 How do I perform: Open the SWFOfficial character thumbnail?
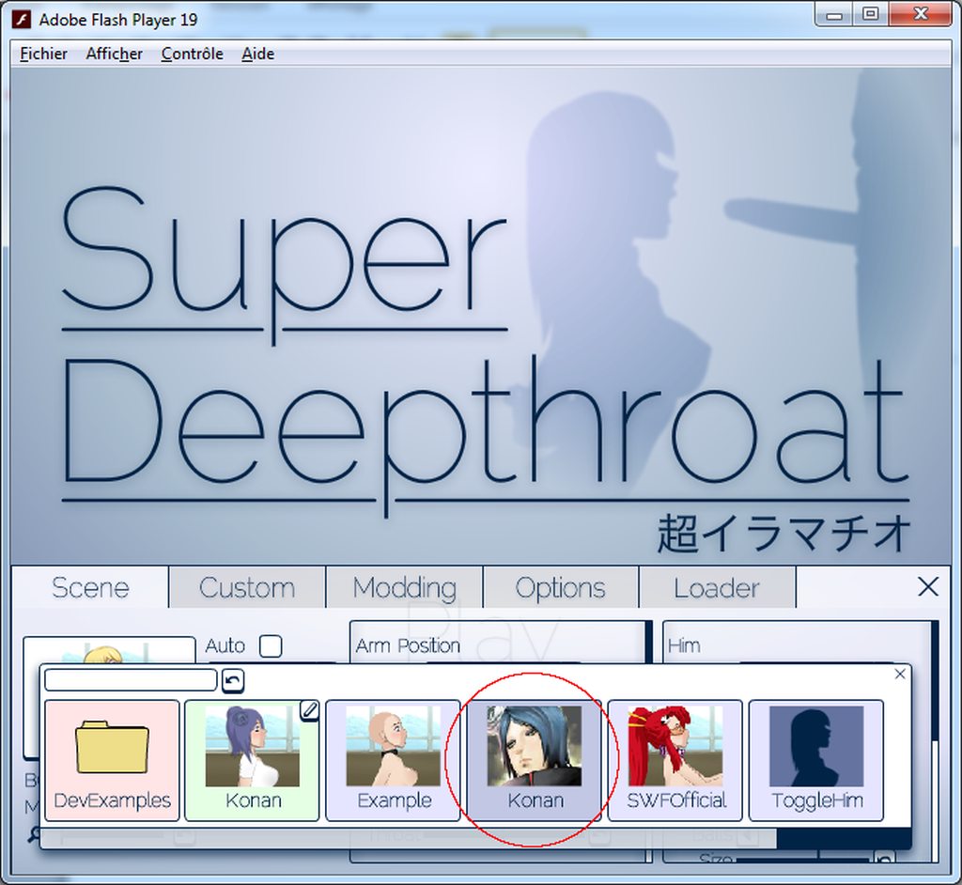coord(675,759)
